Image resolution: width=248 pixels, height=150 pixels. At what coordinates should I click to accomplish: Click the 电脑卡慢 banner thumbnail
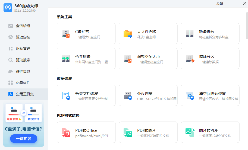[14, 113]
